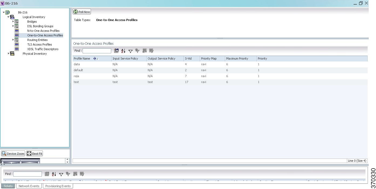Select the 'data' profile row
The image size is (376, 189).
point(220,64)
